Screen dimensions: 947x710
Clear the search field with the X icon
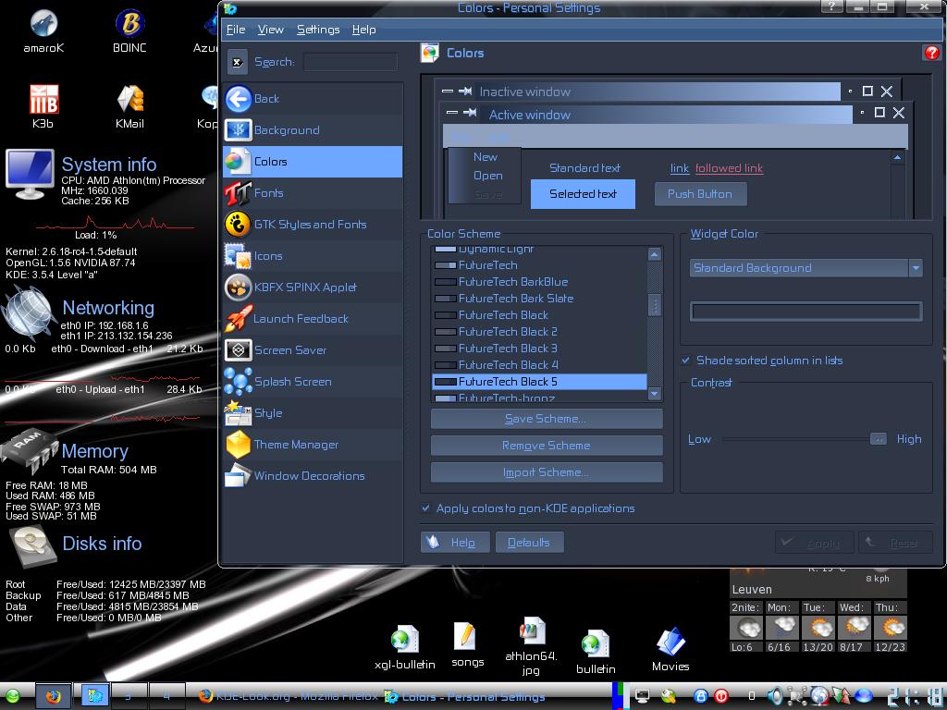tap(238, 62)
